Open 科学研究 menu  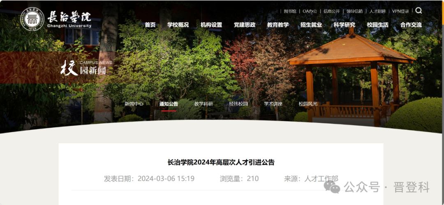tap(345, 25)
